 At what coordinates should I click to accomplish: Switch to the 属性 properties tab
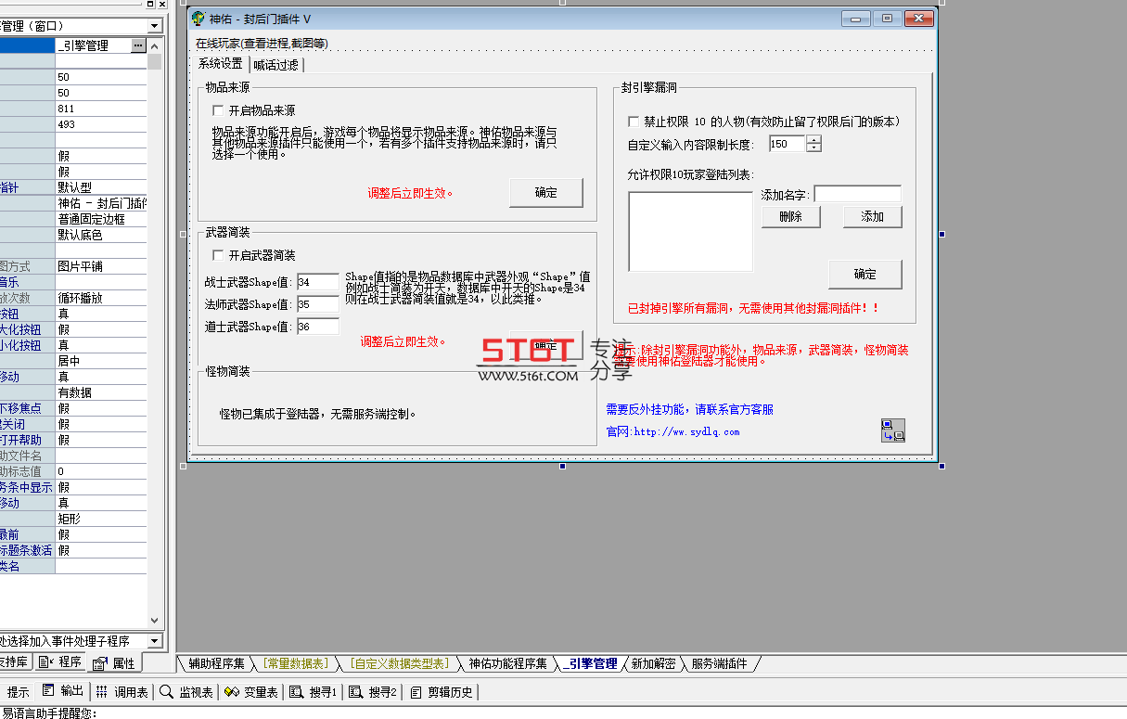[114, 662]
